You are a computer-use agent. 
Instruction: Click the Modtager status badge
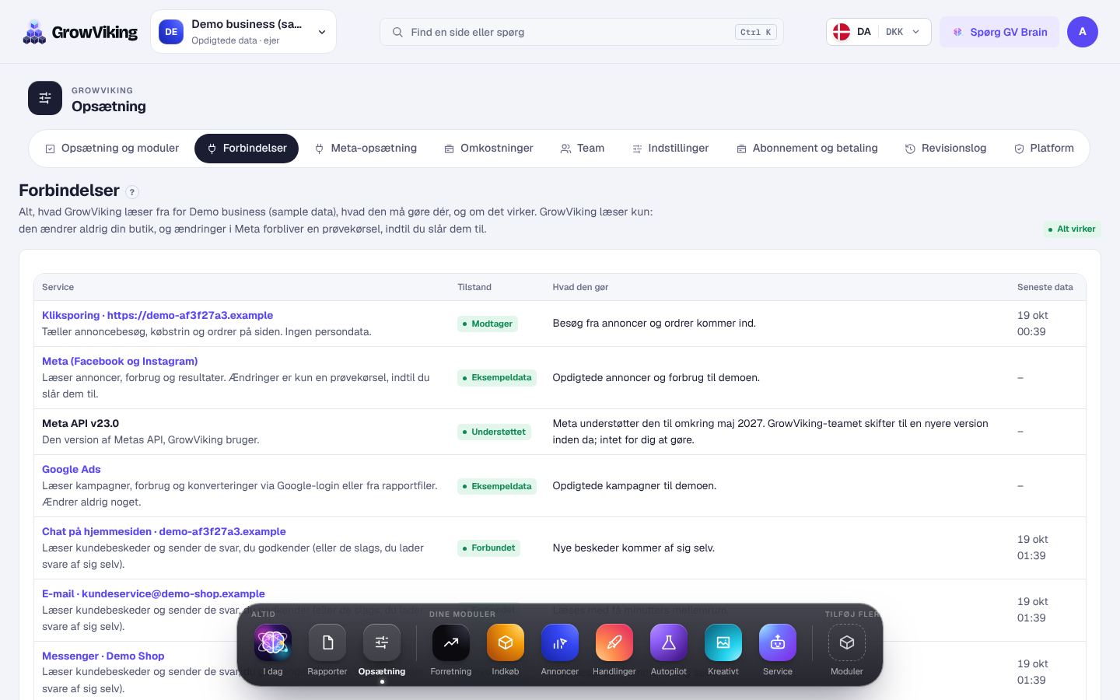(488, 324)
